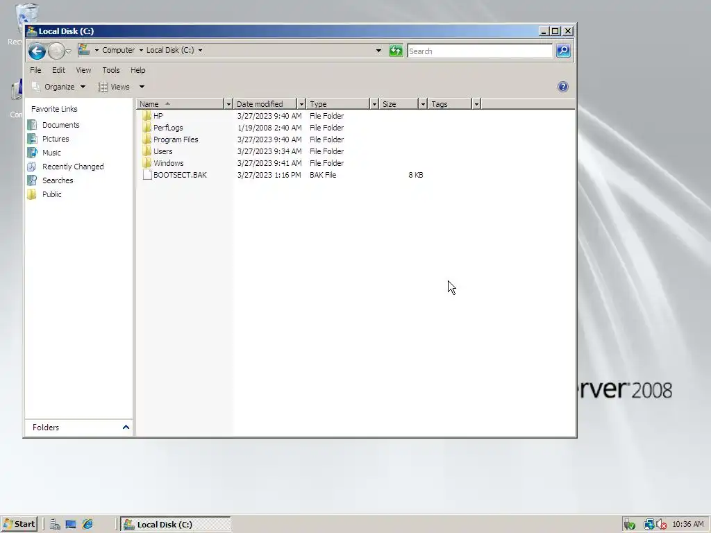Select Local Disk (C:) breadcrumb in address bar
The height and width of the screenshot is (533, 711).
[x=170, y=50]
